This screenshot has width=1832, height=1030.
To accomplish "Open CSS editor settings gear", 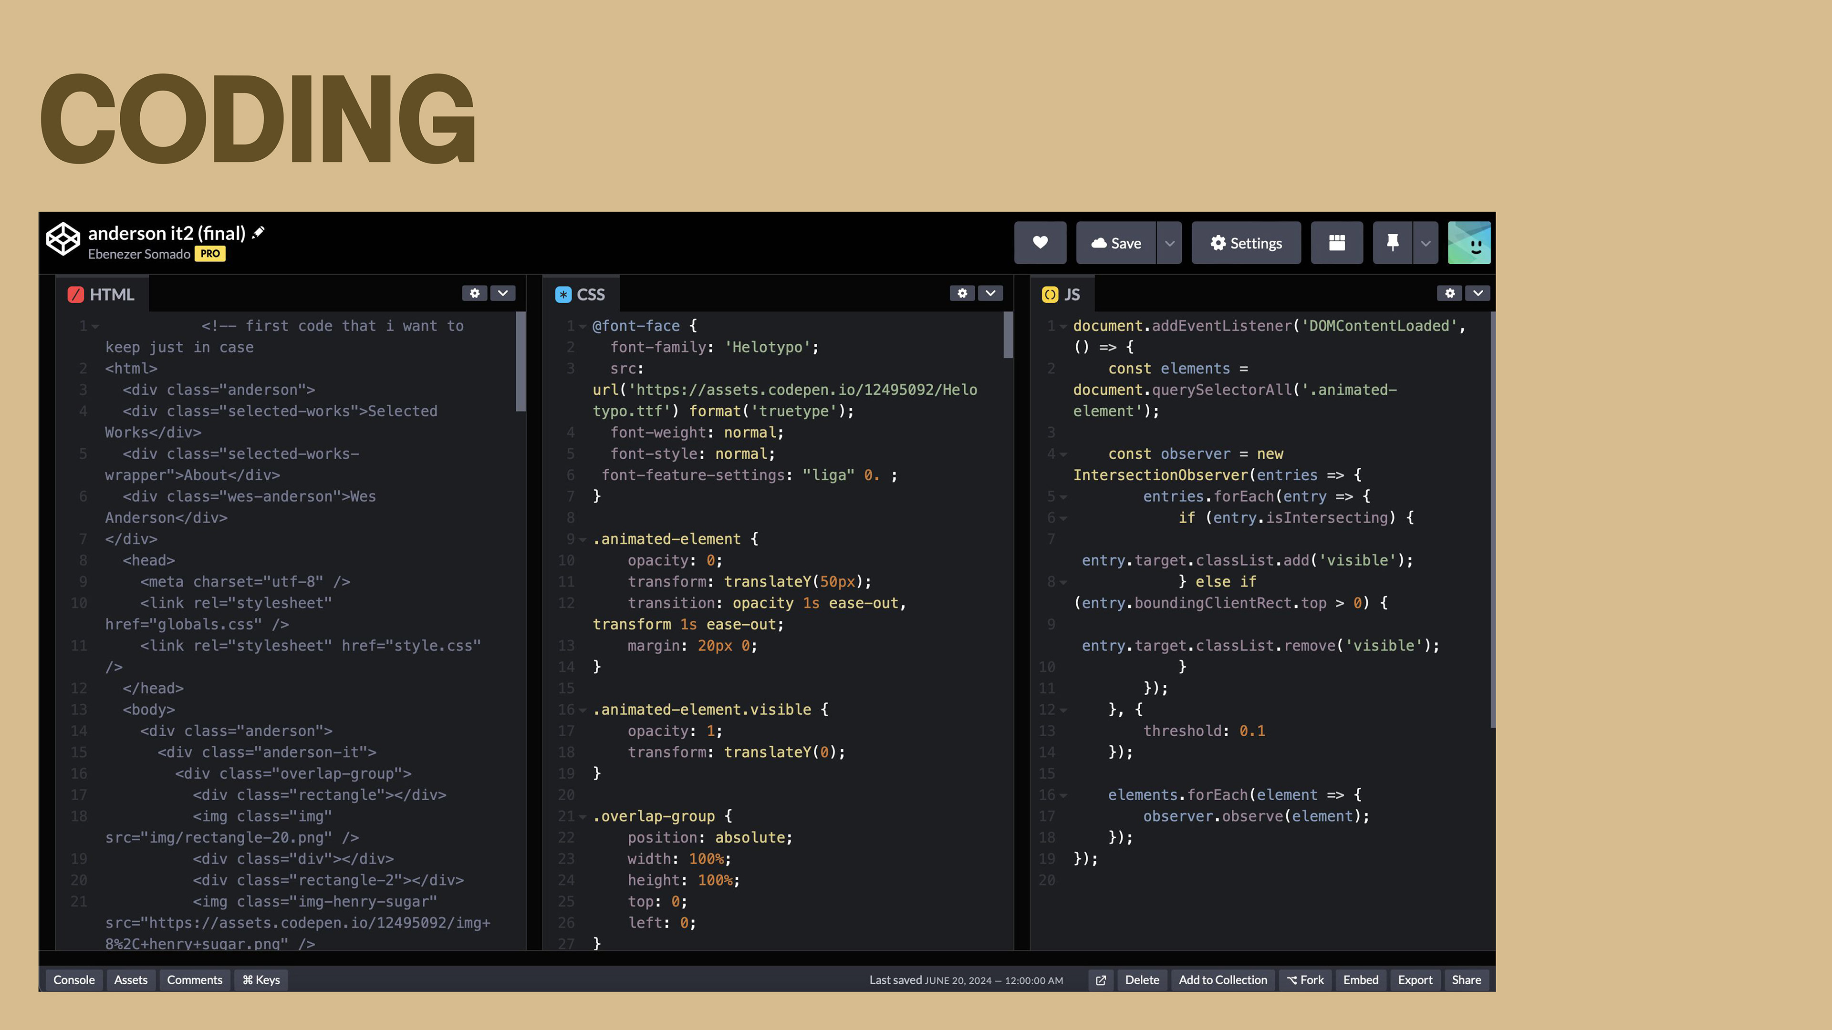I will [962, 293].
